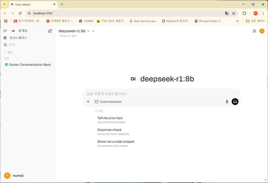
Task: Click the search field in sidebar
Action: click(x=27, y=45)
